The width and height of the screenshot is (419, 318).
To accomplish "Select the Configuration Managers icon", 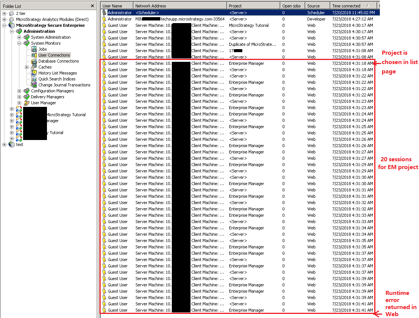I will (x=27, y=91).
